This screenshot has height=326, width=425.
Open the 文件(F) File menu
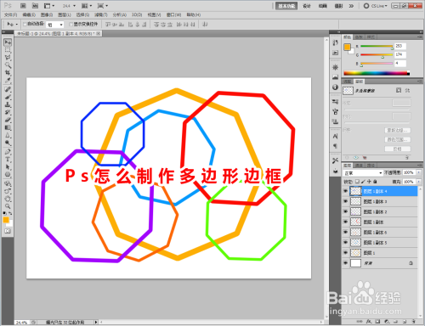[10, 14]
